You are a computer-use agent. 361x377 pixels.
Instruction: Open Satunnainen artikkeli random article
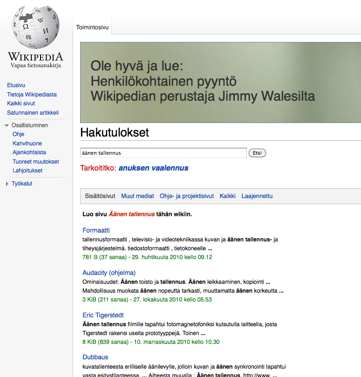coord(33,113)
